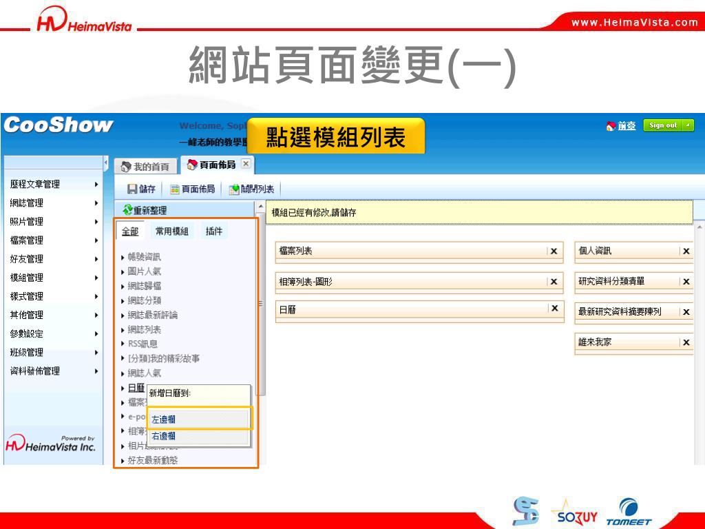705x529 pixels.
Task: Expand 檔案管理 menu
Action: (x=54, y=240)
